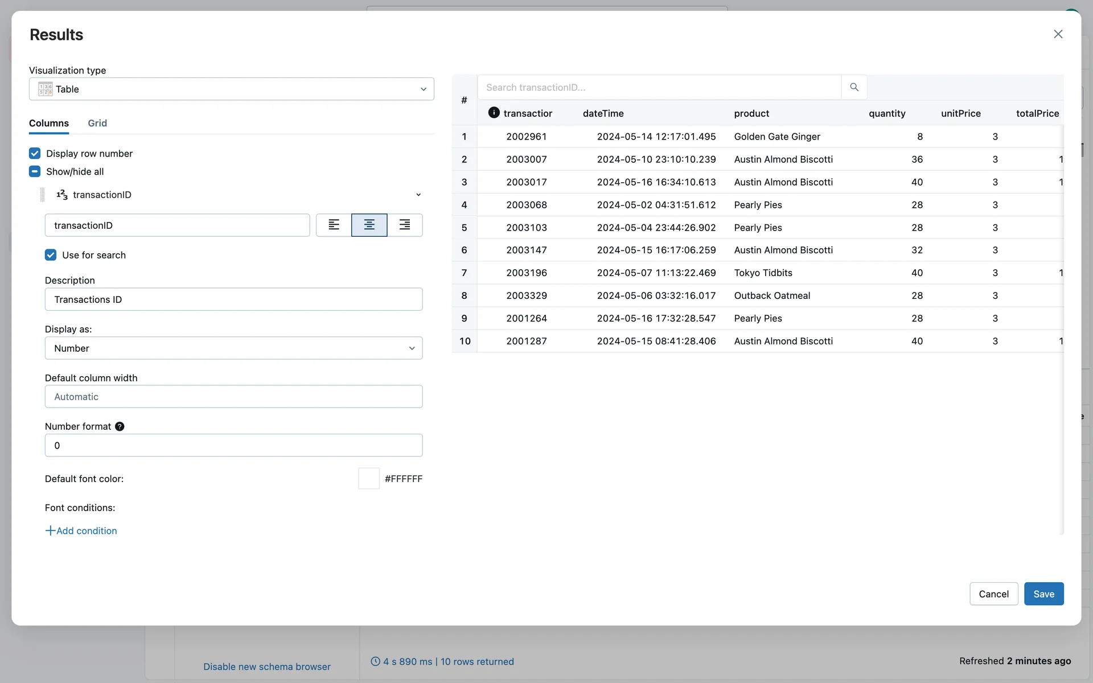
Task: Open Default font color swatch
Action: (x=369, y=479)
